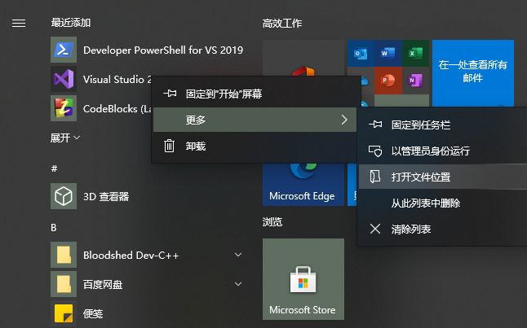
Task: Click the 便笺 app name
Action: [x=93, y=313]
